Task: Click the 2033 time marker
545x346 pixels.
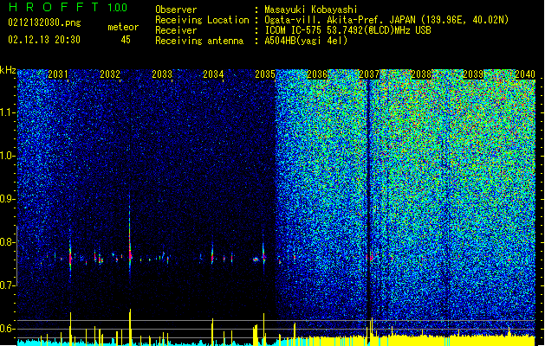Action: click(x=162, y=74)
